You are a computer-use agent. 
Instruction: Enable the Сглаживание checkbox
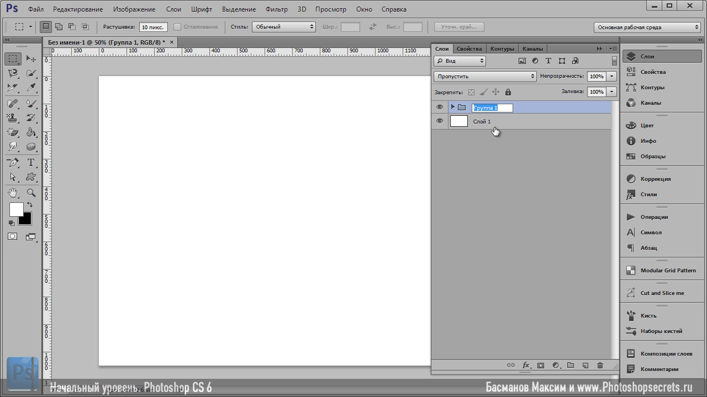[x=177, y=26]
